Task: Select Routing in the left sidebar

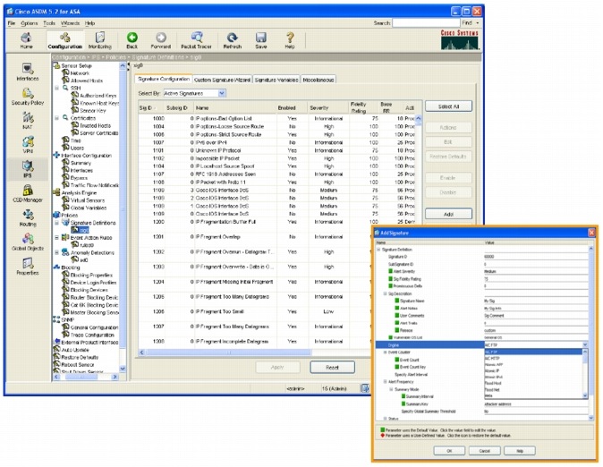Action: [x=28, y=217]
